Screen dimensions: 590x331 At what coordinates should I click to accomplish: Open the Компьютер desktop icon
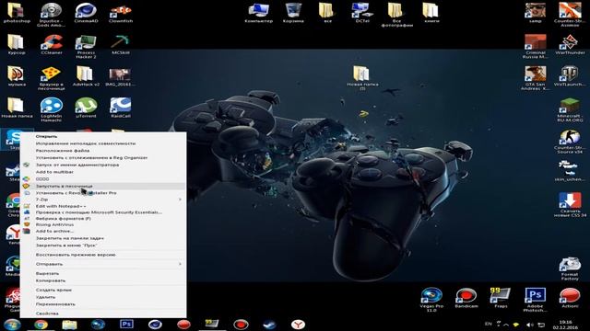click(258, 13)
